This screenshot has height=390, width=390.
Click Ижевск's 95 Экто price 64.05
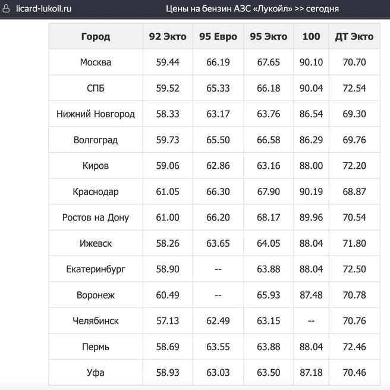pyautogui.click(x=269, y=243)
